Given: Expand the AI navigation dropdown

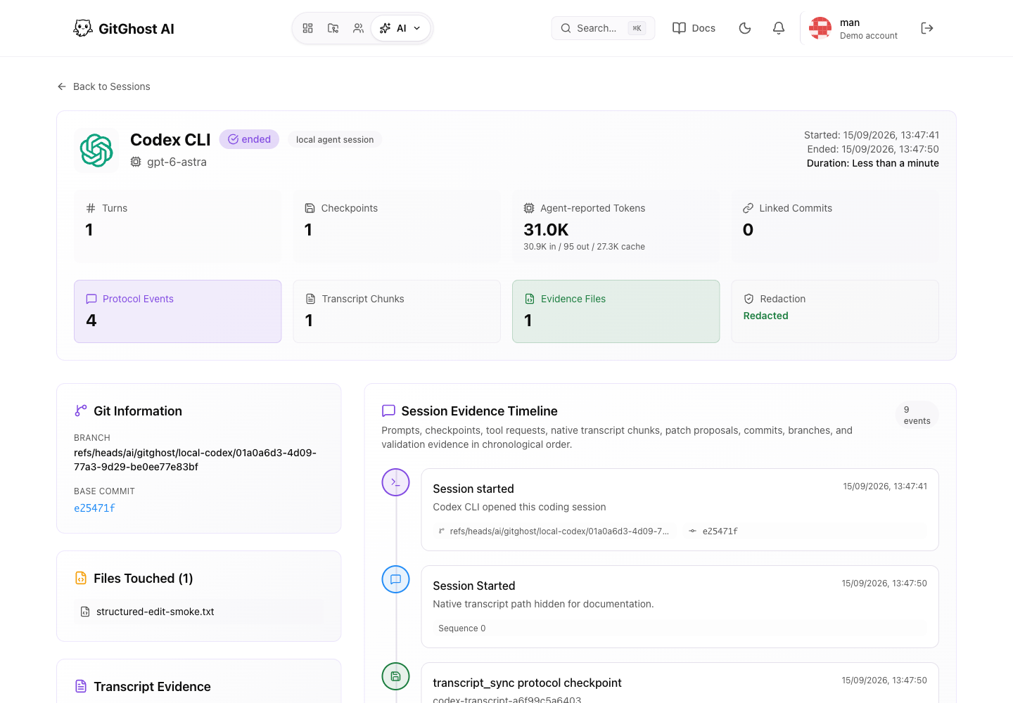Looking at the screenshot, I should pos(400,28).
